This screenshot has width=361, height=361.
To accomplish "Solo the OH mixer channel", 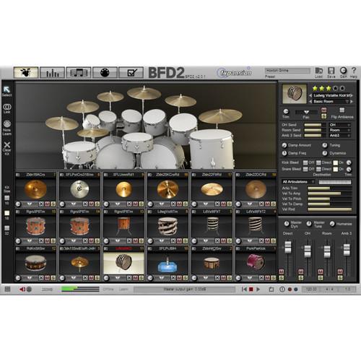I will 301,278.
